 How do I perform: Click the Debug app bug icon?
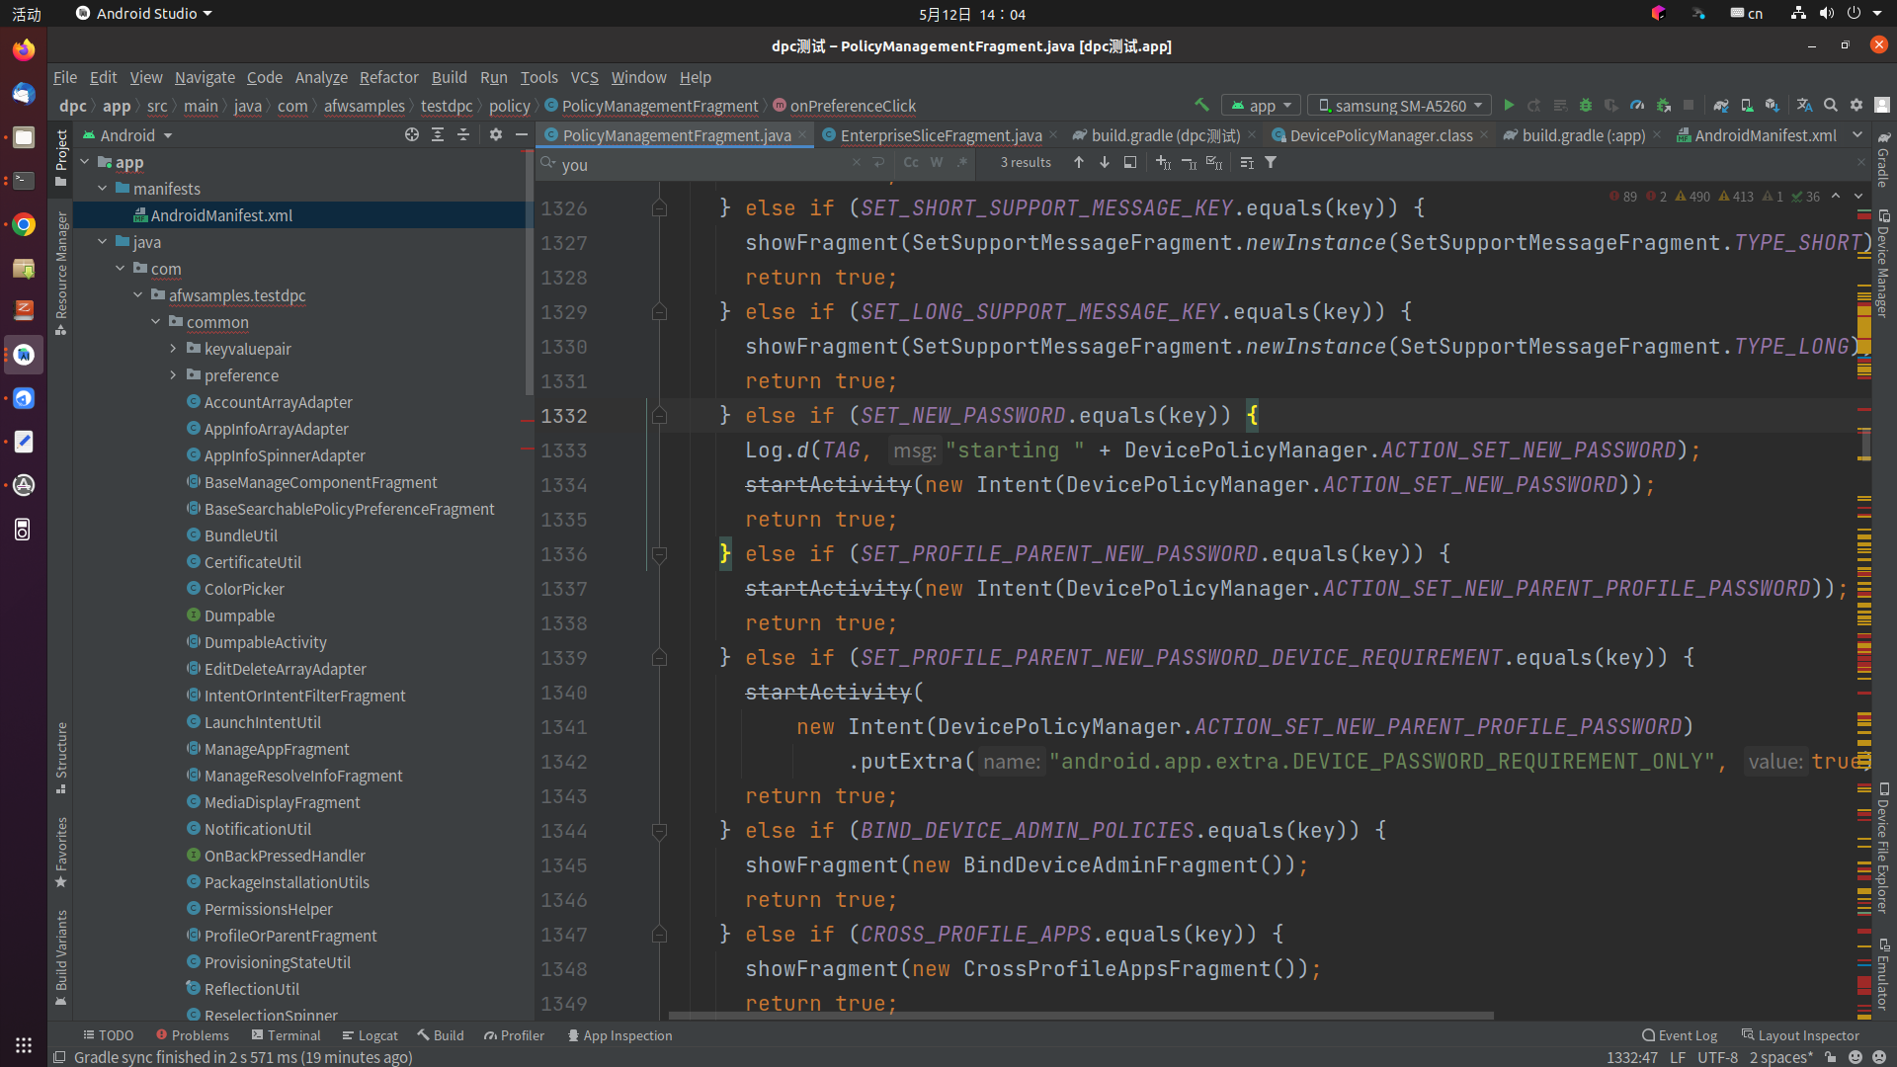1586,106
